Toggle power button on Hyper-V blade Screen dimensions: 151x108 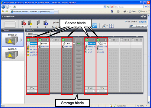(98, 40)
